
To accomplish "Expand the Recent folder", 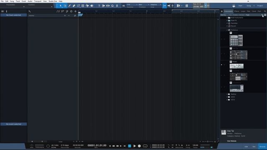I will [x=227, y=26].
